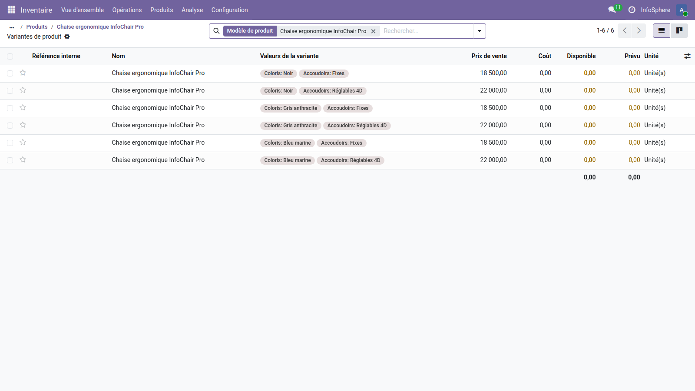
Task: Expand the breadcrumb ellipsis
Action: pos(12,27)
